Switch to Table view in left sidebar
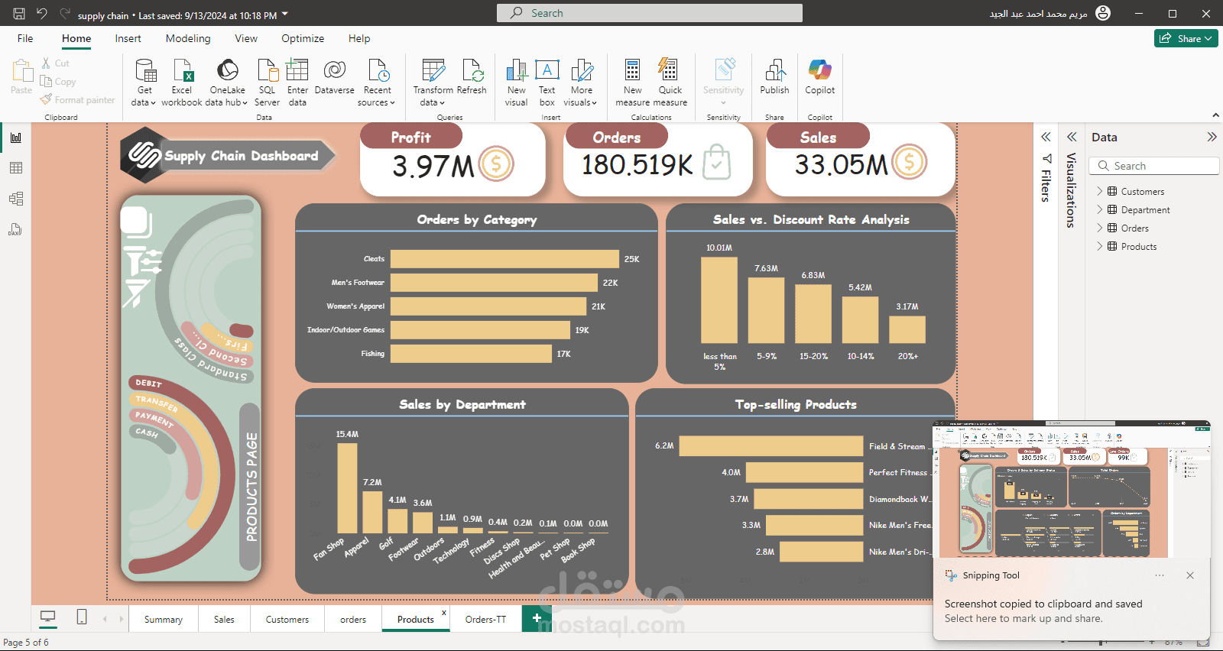1223x651 pixels. (x=16, y=168)
